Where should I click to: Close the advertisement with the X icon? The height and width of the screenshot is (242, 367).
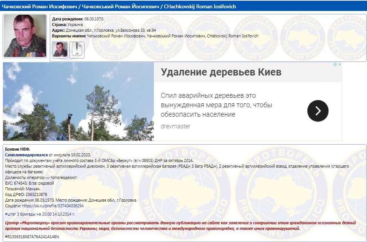pyautogui.click(x=339, y=65)
